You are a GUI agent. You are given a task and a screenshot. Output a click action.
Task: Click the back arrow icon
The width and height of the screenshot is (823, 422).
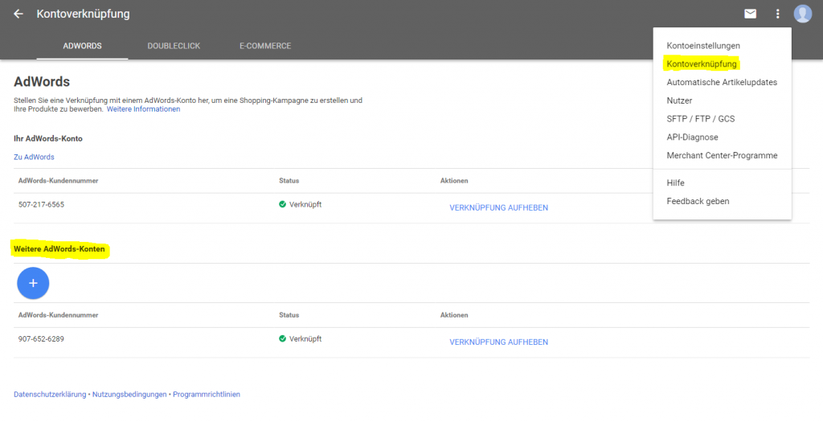tap(18, 14)
